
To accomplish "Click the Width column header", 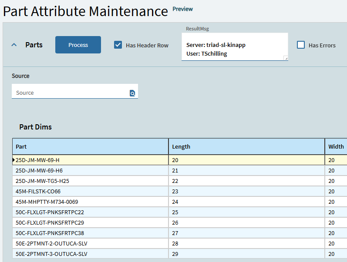I will click(x=336, y=147).
